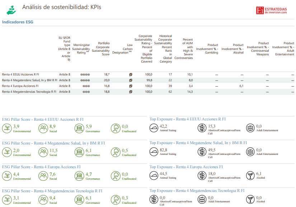Viewport: 296px width, 207px height.
Task: Click Alcohol glass icon for Europa Acciones
Action: [250, 176]
